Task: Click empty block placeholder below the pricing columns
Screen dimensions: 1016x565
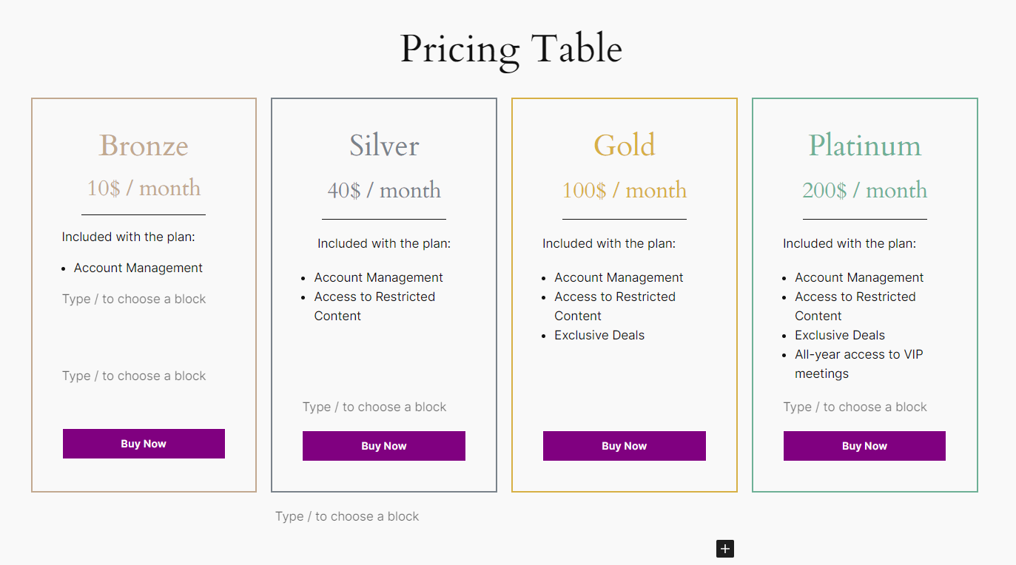Action: tap(347, 516)
